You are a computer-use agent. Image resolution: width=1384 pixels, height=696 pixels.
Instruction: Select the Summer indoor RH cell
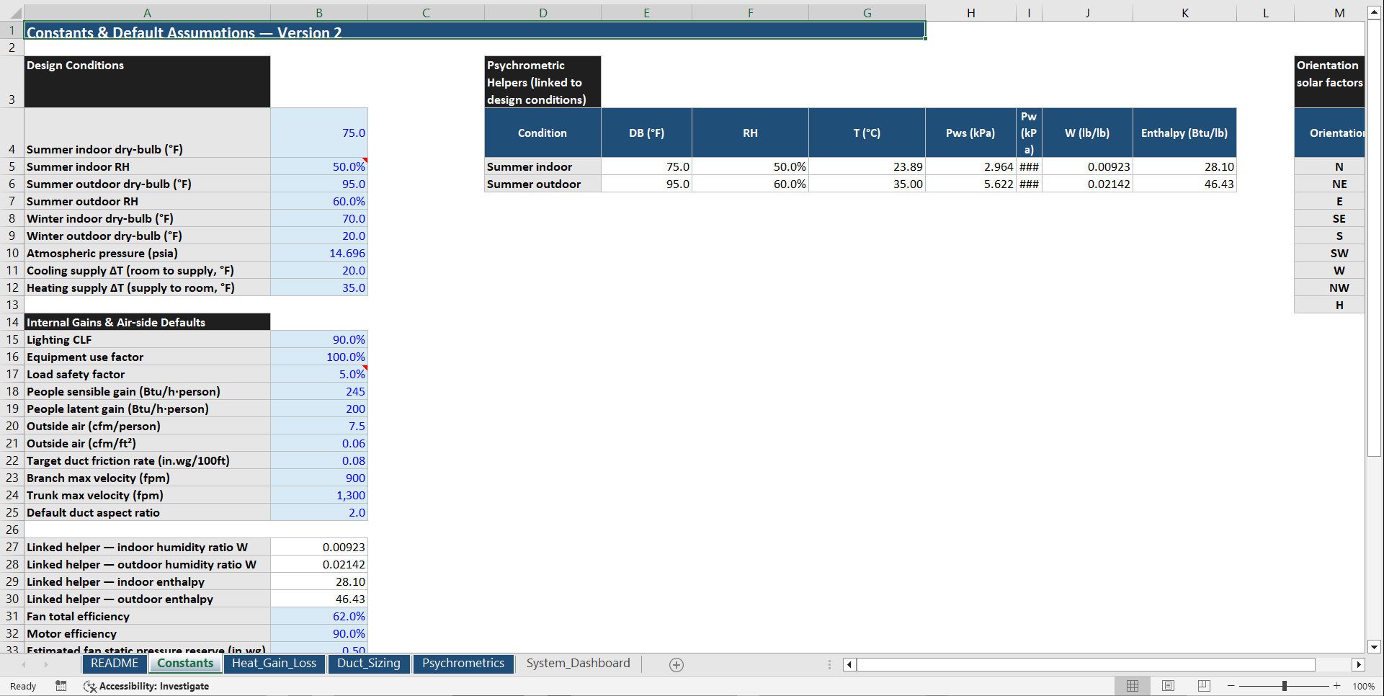coord(319,166)
